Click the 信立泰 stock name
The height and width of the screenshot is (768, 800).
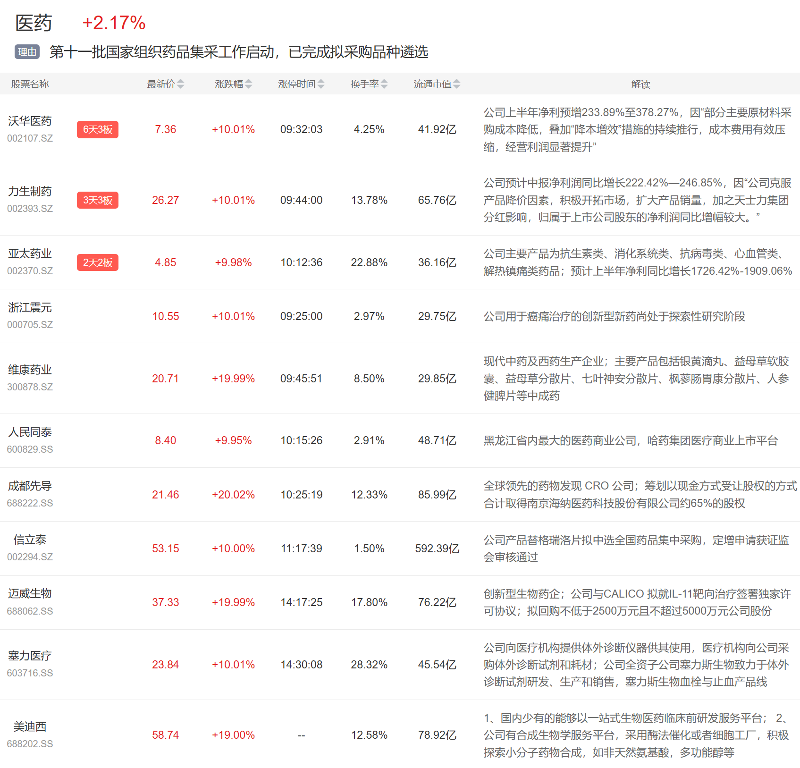[30, 540]
